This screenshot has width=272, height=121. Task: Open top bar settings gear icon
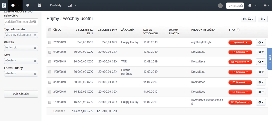point(265,5)
